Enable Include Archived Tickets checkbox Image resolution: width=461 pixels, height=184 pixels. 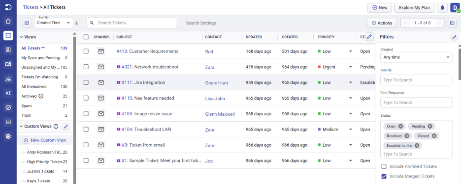(384, 166)
